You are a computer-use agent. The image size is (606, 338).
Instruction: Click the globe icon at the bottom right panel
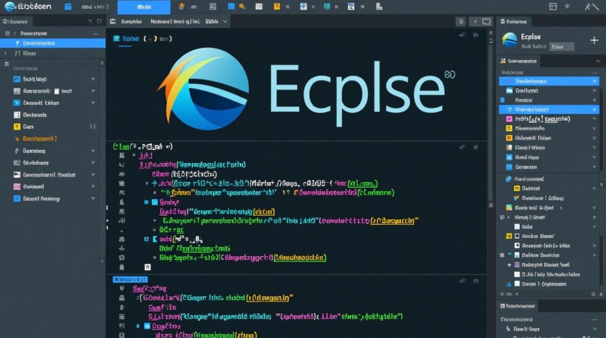click(x=508, y=179)
